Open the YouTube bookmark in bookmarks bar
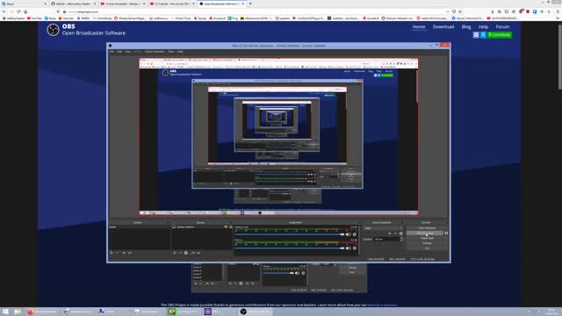 (x=34, y=18)
